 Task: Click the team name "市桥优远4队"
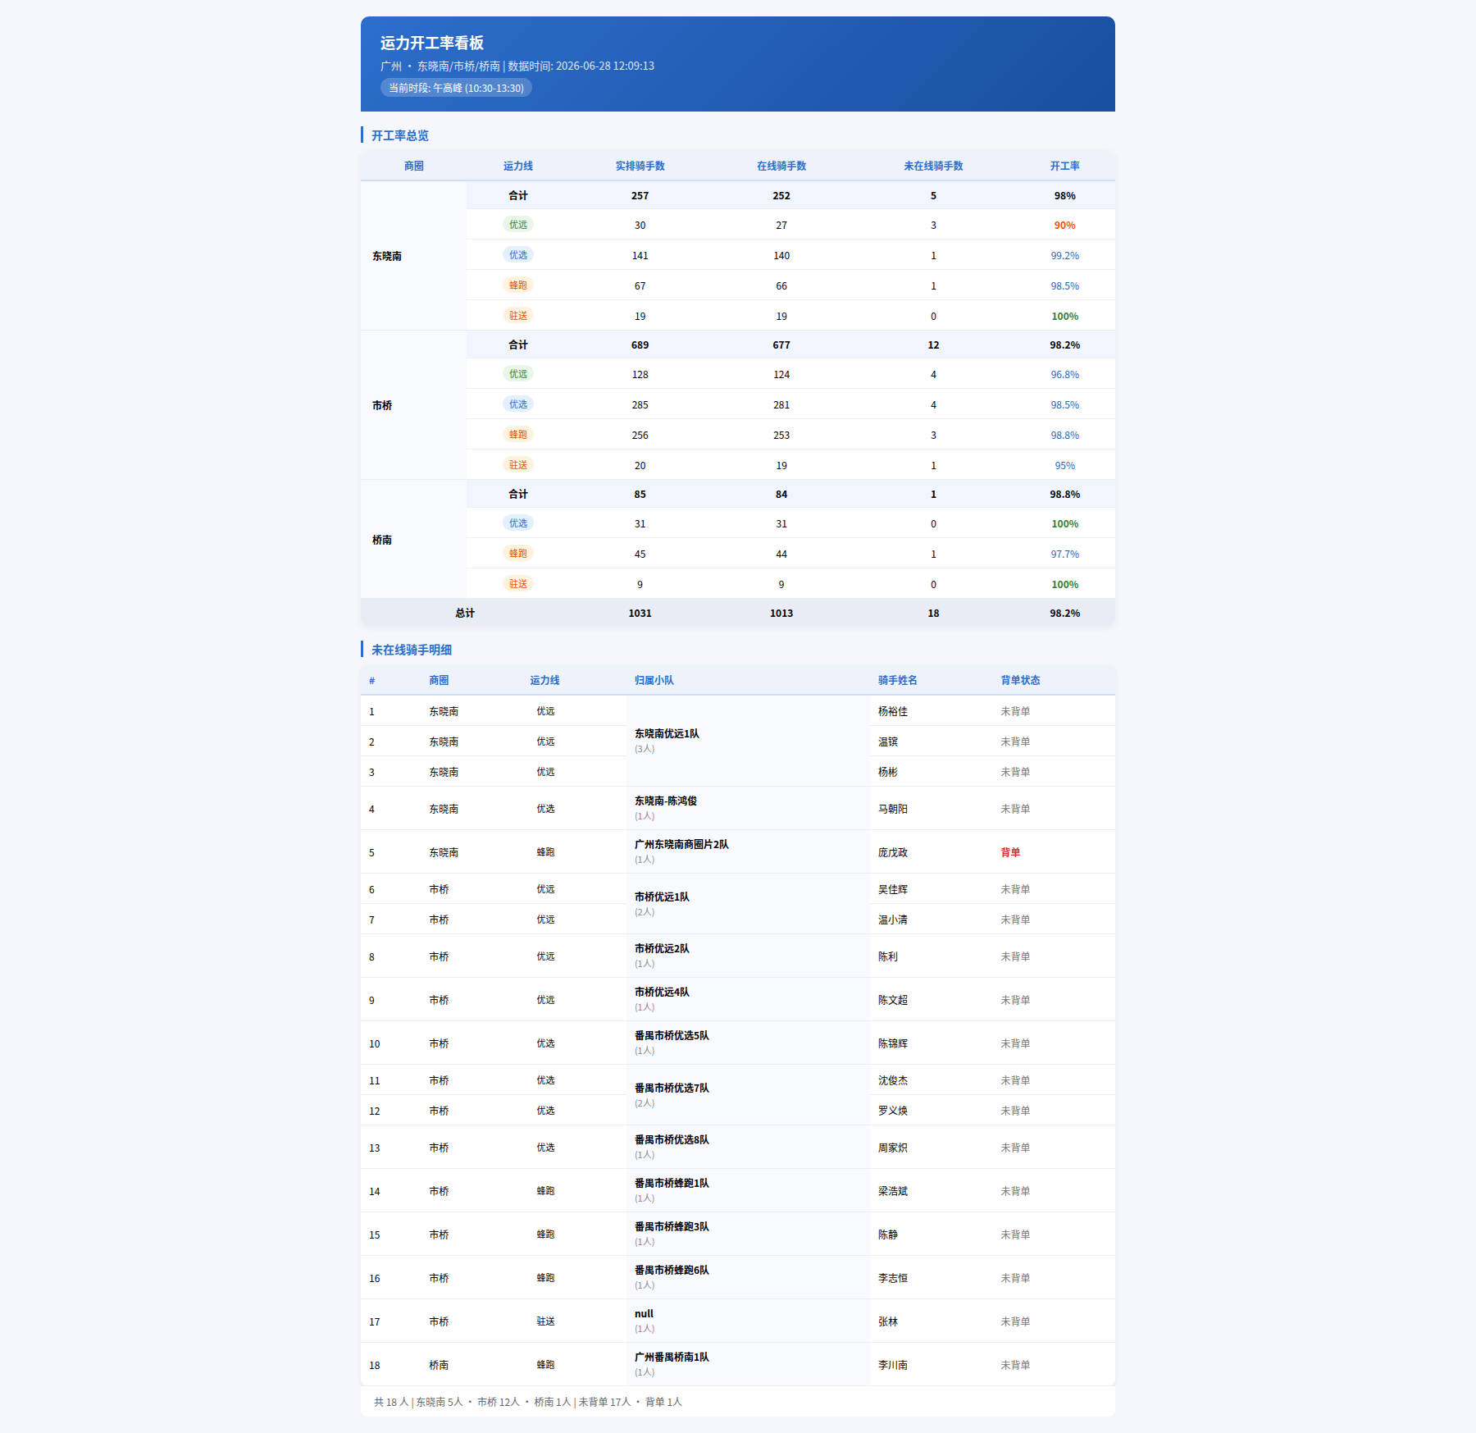pyautogui.click(x=662, y=992)
